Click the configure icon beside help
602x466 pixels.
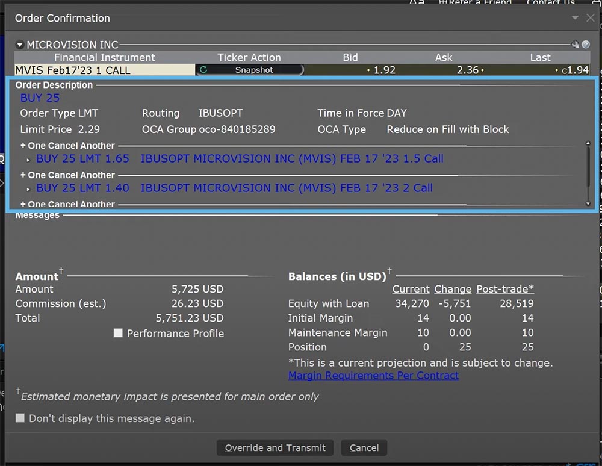[576, 45]
